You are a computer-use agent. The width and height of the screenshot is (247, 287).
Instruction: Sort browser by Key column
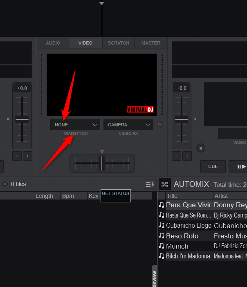click(94, 196)
